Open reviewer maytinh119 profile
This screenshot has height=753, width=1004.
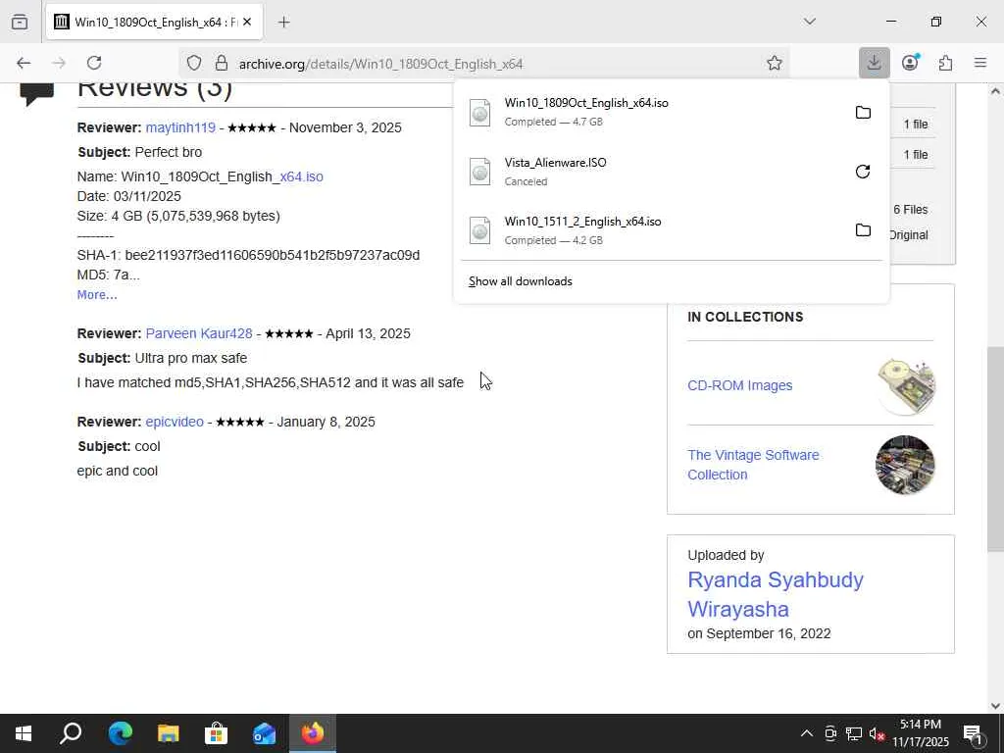pyautogui.click(x=180, y=127)
